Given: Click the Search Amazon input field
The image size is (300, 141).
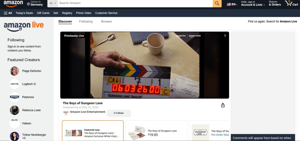Looking at the screenshot, I should [135, 4].
